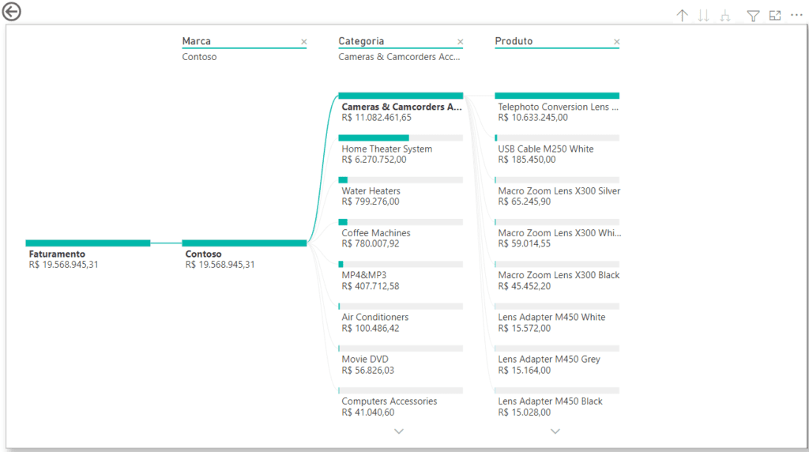Screen dimensions: 809x452
Task: Click the R$ 10.633.245,00 value
Action: [533, 118]
